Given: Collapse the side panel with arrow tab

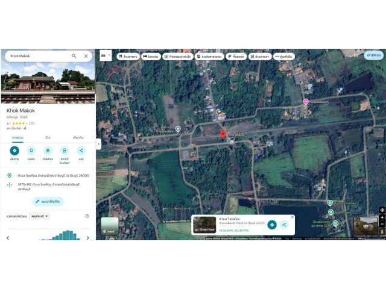Looking at the screenshot, I should pos(98,144).
